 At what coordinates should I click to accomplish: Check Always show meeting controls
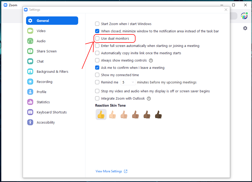(97, 60)
